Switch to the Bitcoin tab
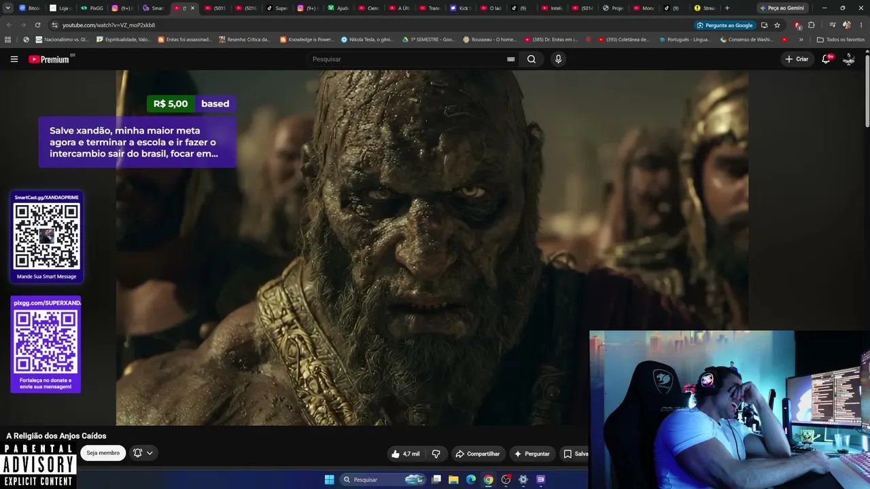This screenshot has width=870, height=489. coord(29,8)
